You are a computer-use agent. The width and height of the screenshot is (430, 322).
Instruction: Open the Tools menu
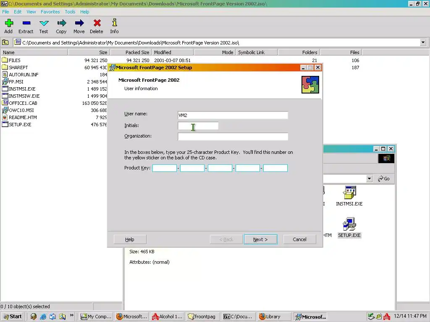coord(70,12)
